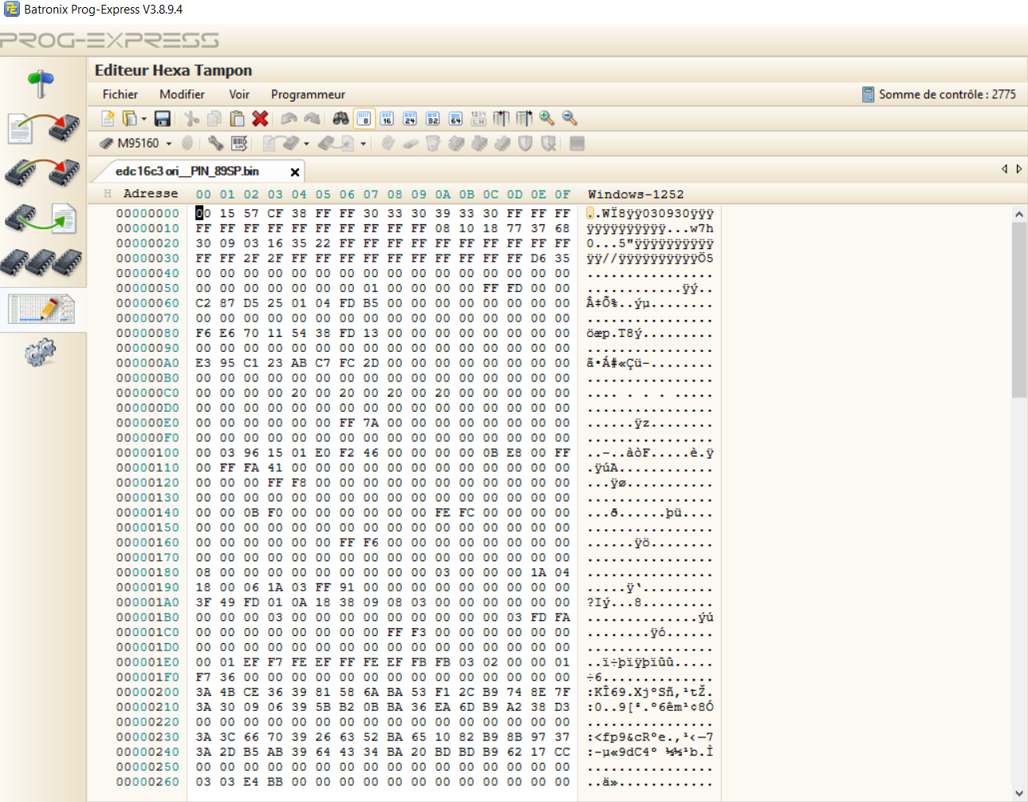The height and width of the screenshot is (802, 1028).
Task: Expand the open file dropdown arrow
Action: click(x=144, y=119)
